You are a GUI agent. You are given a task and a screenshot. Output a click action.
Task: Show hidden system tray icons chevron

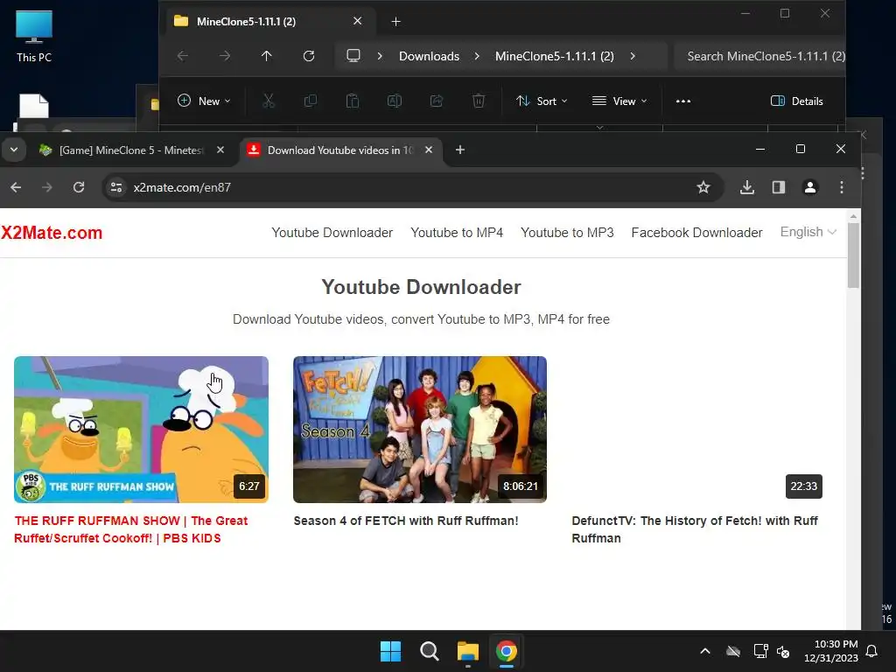tap(705, 651)
